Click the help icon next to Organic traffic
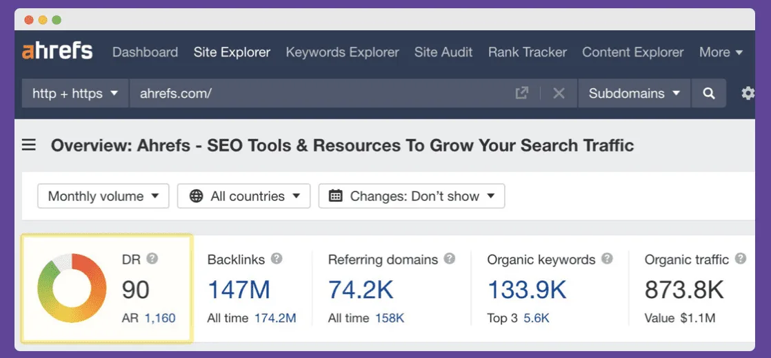771x358 pixels. coord(741,258)
